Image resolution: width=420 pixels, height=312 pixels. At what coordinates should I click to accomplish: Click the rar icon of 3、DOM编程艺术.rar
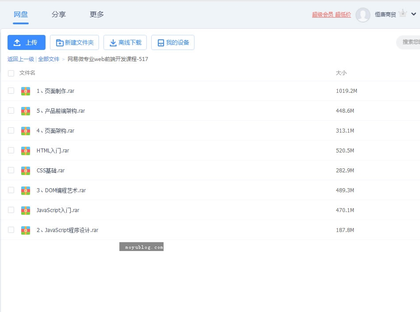[26, 190]
